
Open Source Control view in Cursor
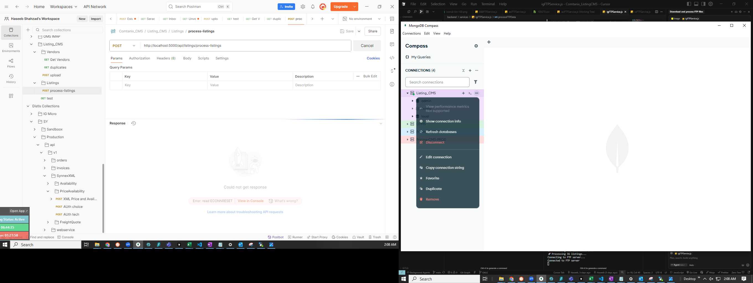pyautogui.click(x=421, y=12)
